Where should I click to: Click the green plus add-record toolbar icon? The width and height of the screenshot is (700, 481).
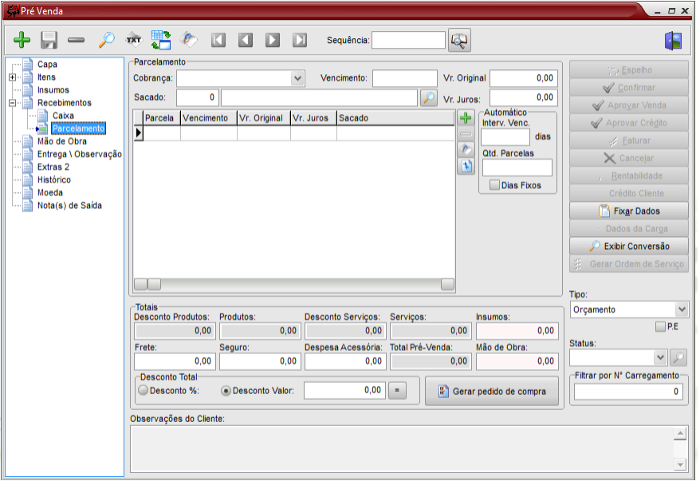(22, 40)
